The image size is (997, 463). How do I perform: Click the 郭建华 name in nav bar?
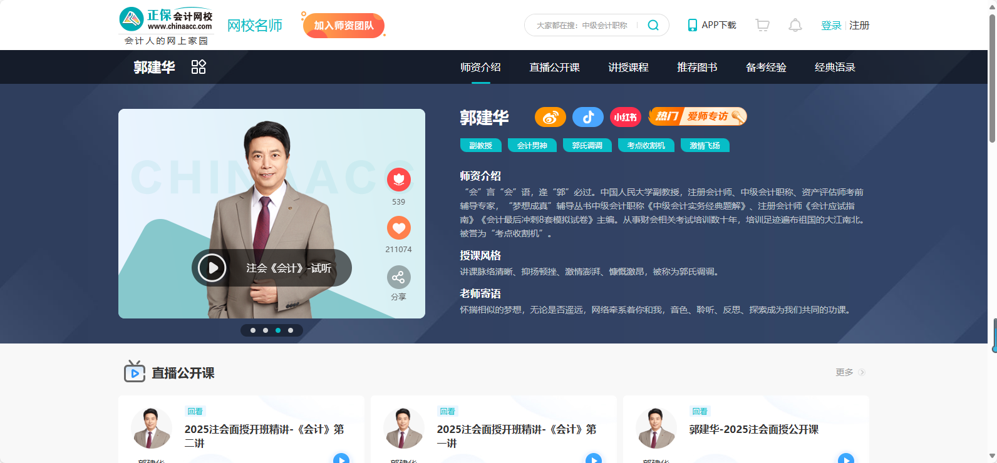click(x=154, y=67)
